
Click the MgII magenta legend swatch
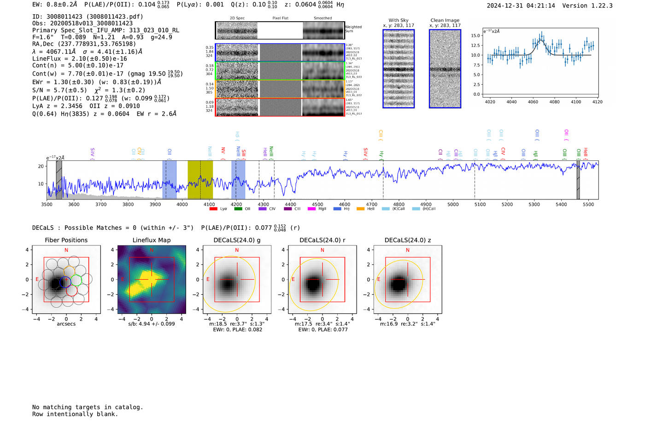tap(311, 209)
